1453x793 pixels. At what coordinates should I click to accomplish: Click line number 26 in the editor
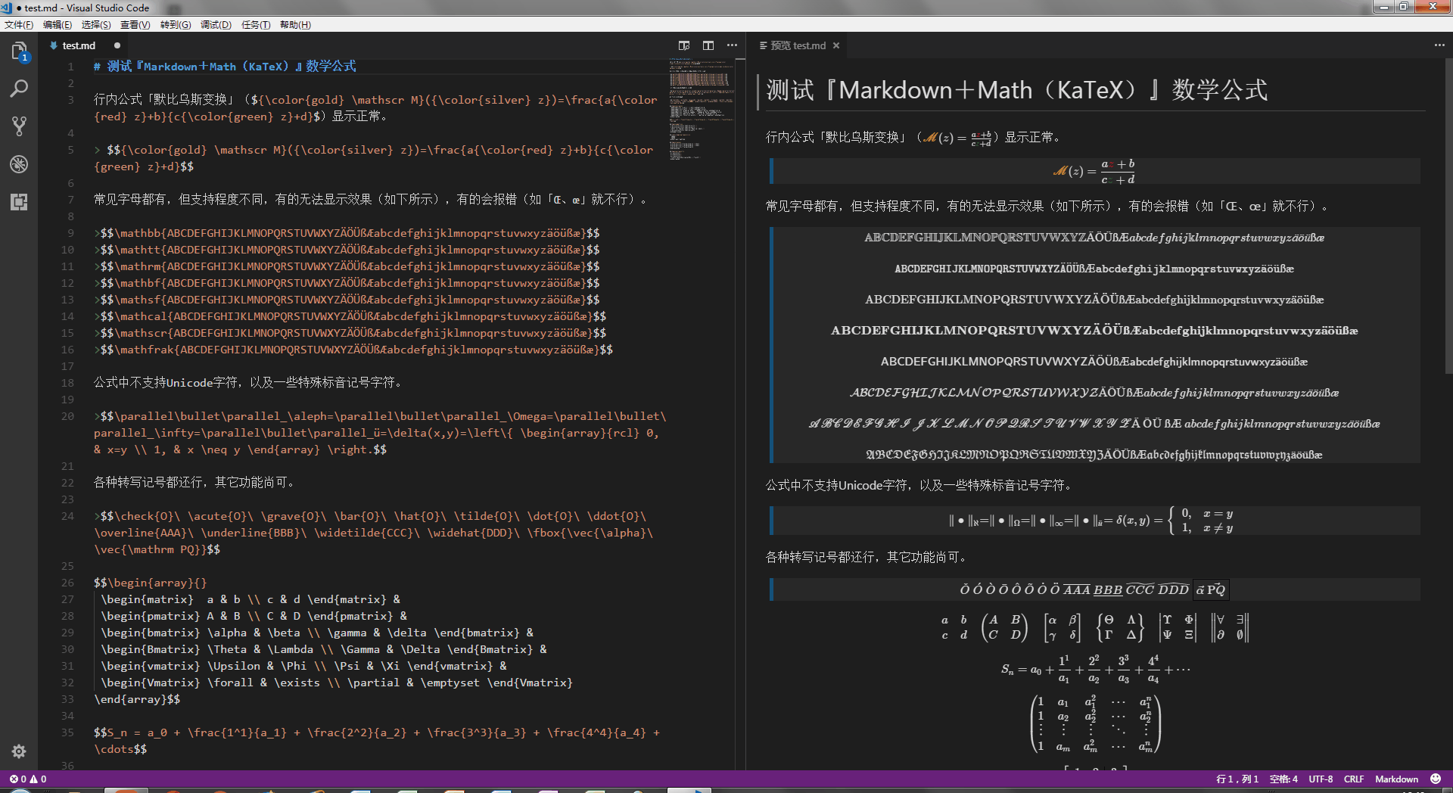67,583
